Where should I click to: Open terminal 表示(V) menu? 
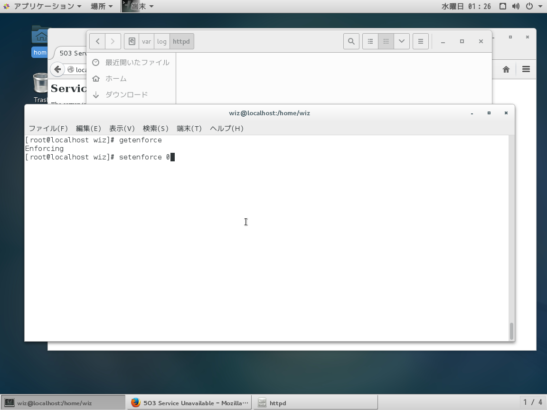point(122,129)
